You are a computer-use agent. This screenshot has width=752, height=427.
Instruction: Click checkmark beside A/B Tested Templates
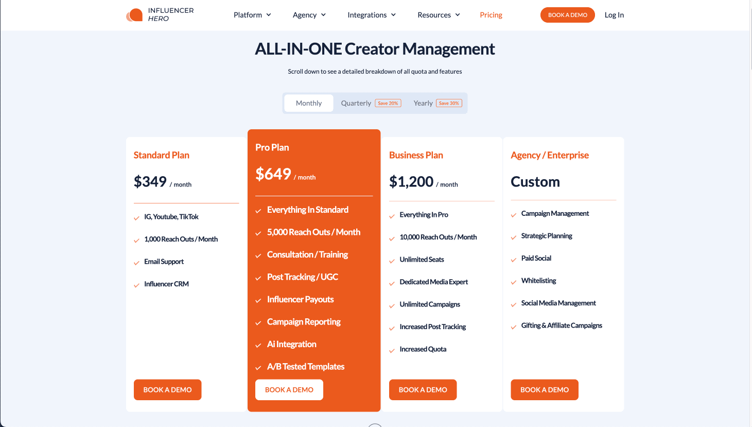258,368
